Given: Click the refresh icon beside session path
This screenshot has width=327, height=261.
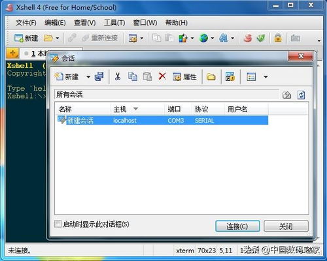Looking at the screenshot, I should coord(301,95).
